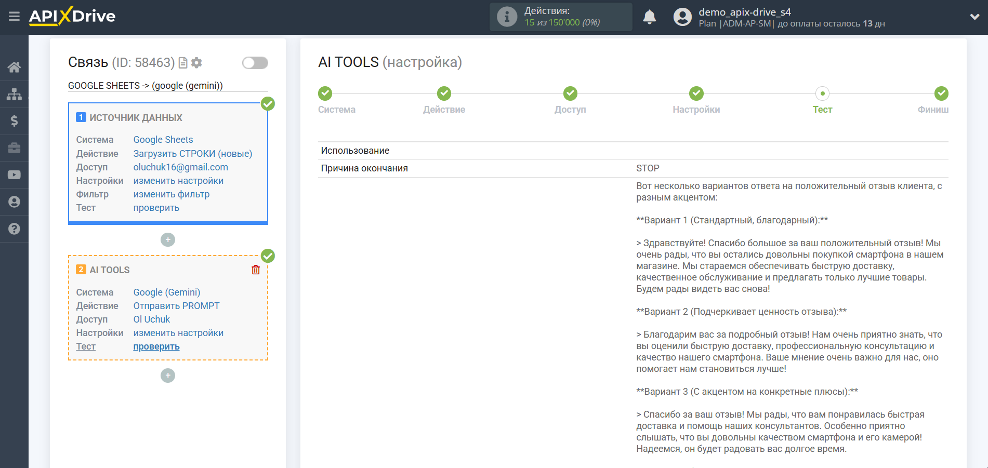Screen dimensions: 988x468
Task: Click the Google Sheets system link
Action: (x=163, y=140)
